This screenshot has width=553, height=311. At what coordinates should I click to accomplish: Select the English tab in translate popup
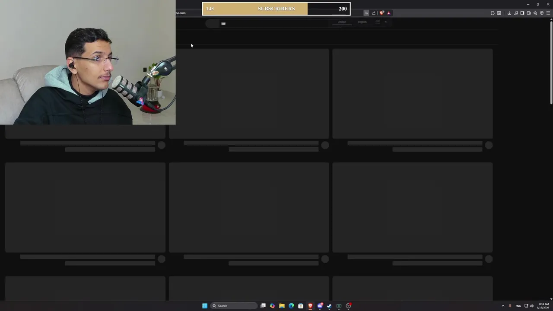362,22
